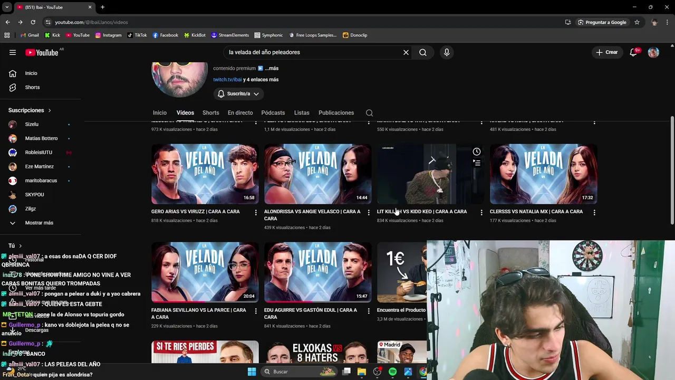The width and height of the screenshot is (675, 380).
Task: Click the YouTube search input field
Action: click(314, 52)
